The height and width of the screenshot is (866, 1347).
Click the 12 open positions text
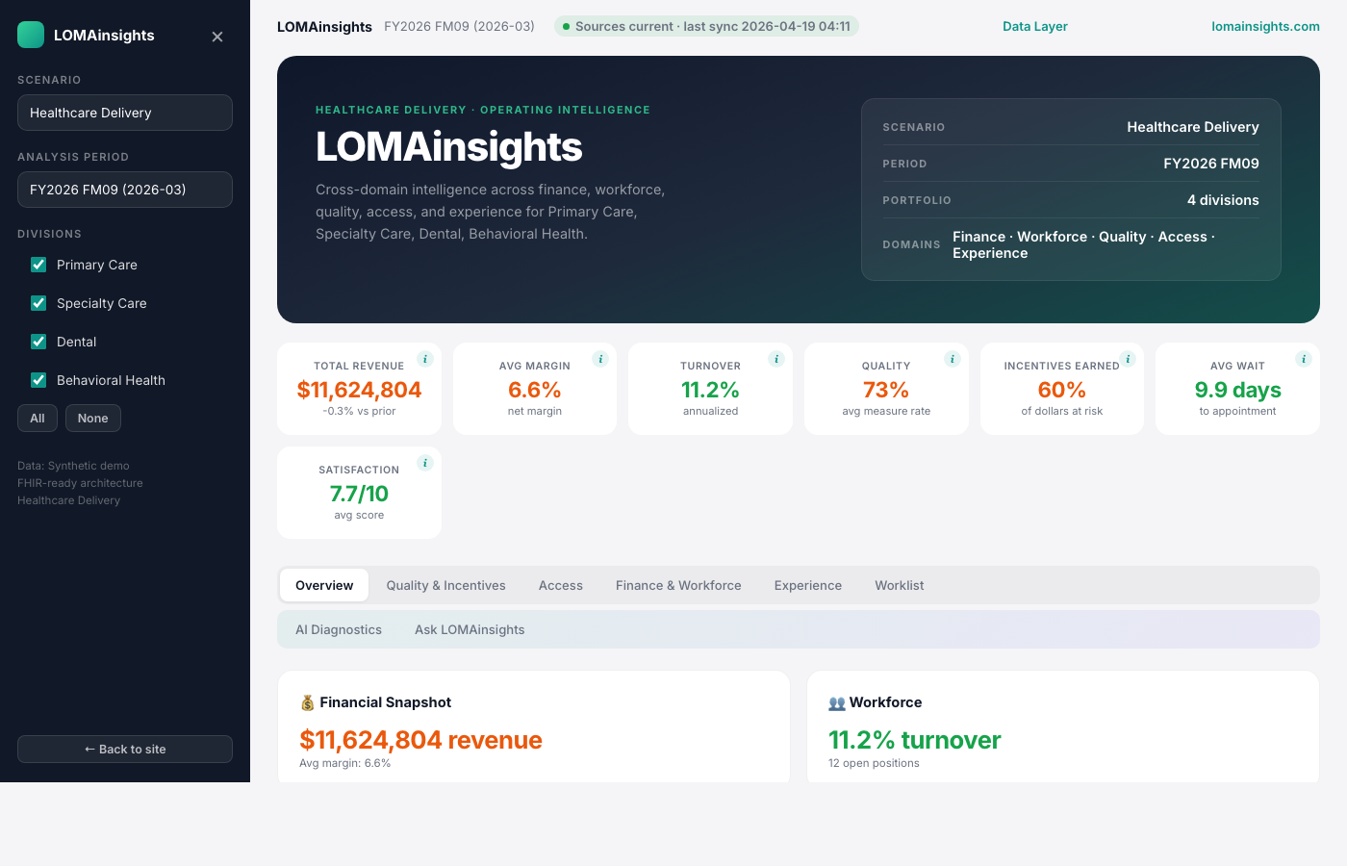874,763
